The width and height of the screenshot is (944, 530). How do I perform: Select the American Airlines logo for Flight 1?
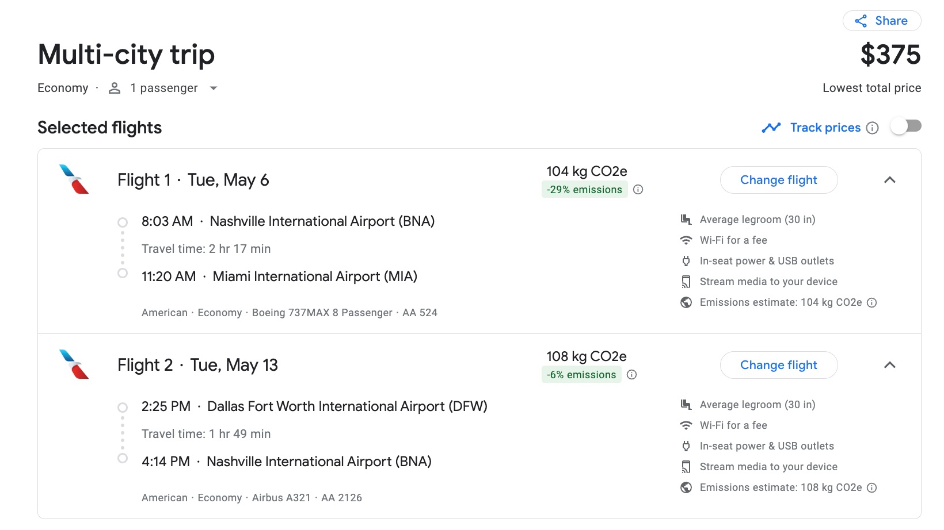click(73, 180)
